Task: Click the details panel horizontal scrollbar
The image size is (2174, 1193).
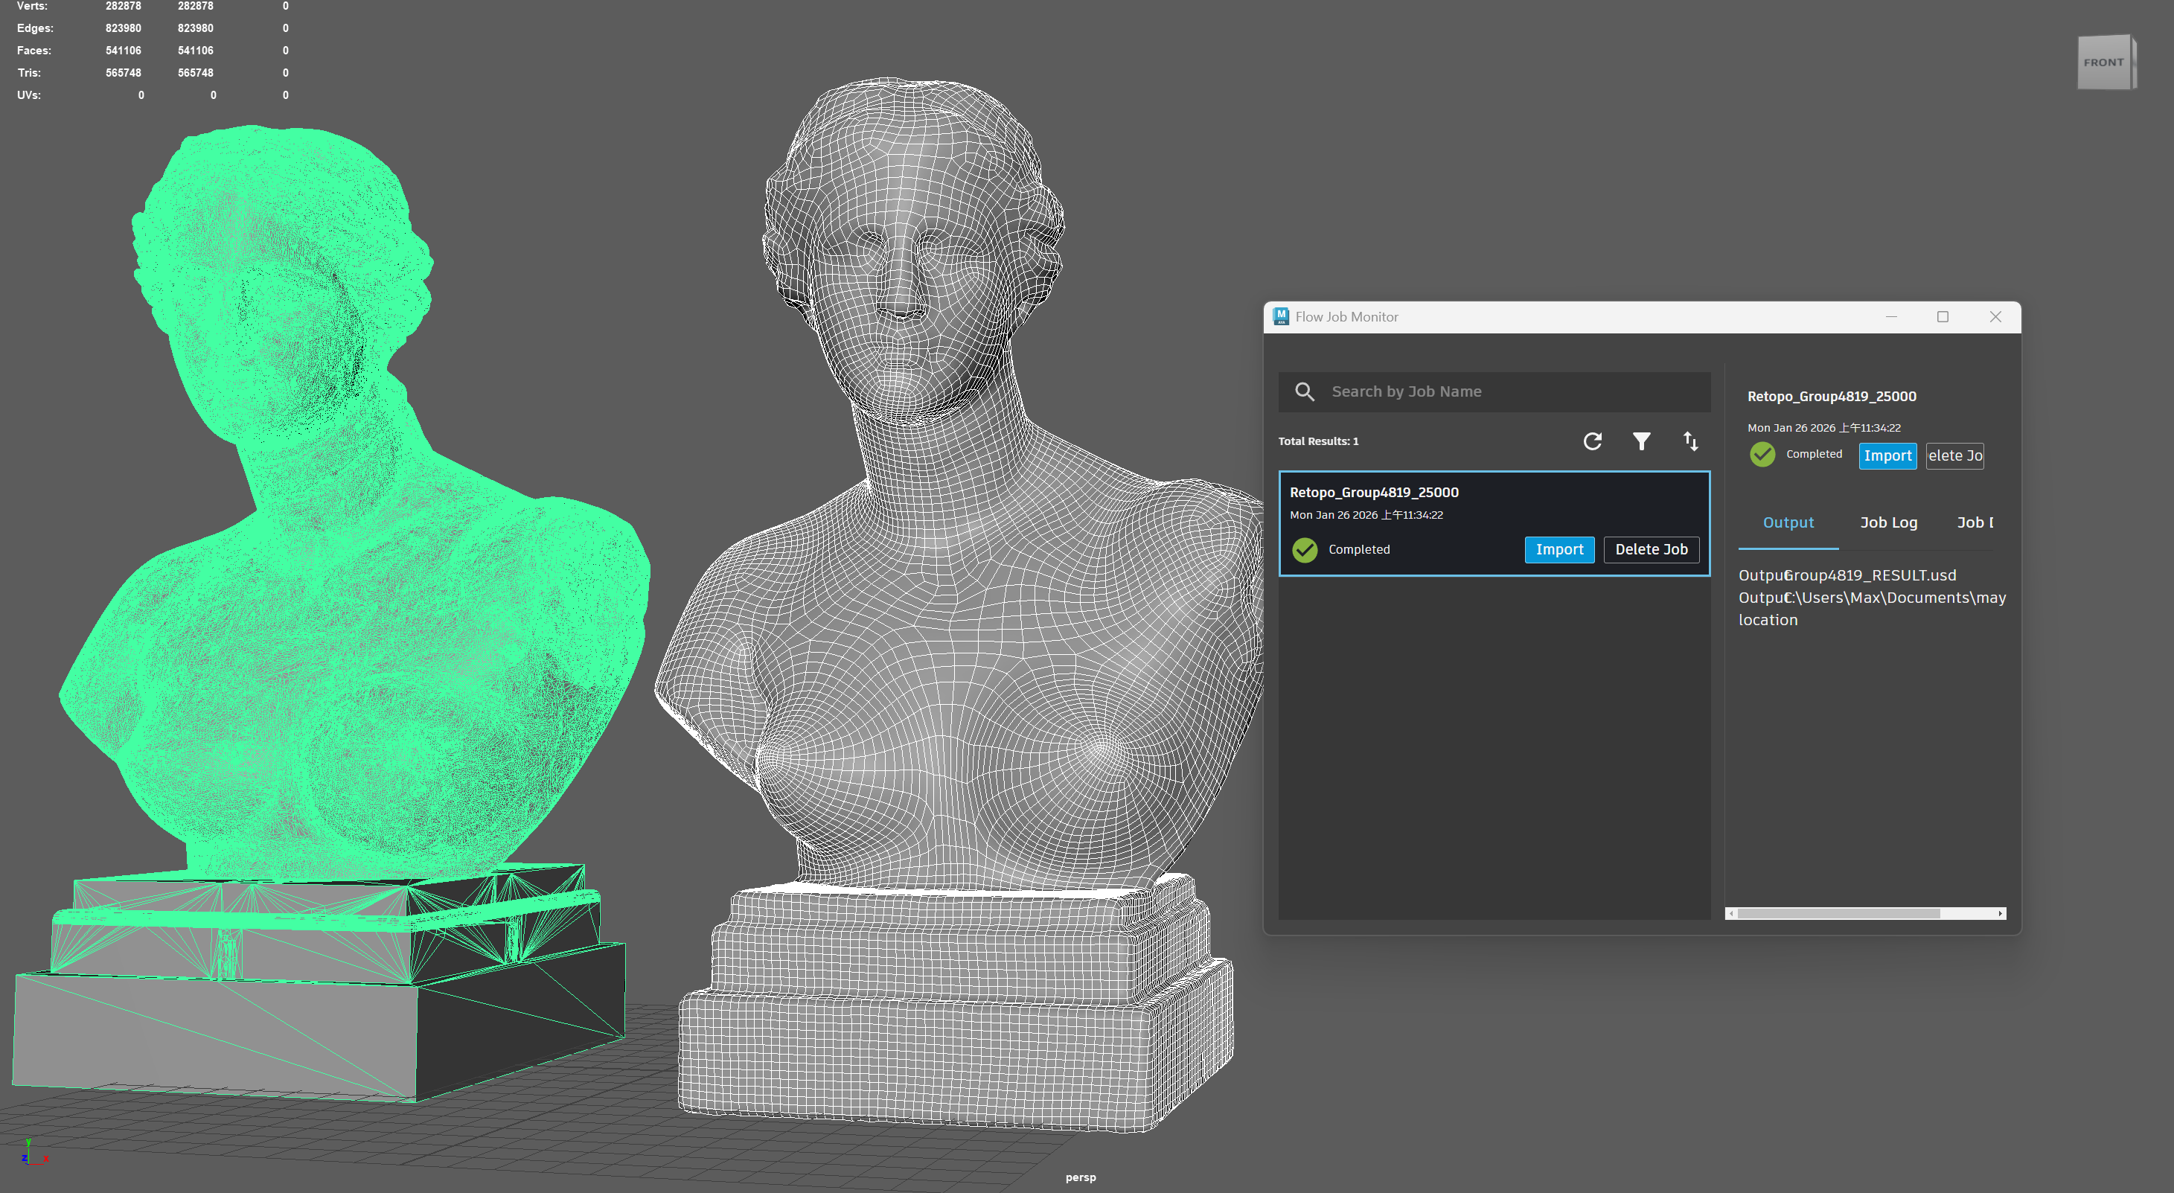Action: [x=1840, y=914]
